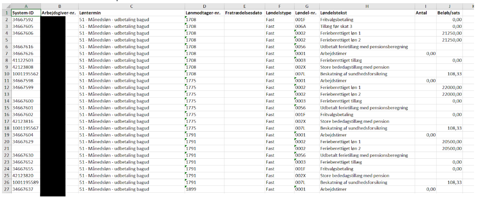Viewport: 485px width, 203px height.
Task: Select column D header
Action: pos(204,6)
